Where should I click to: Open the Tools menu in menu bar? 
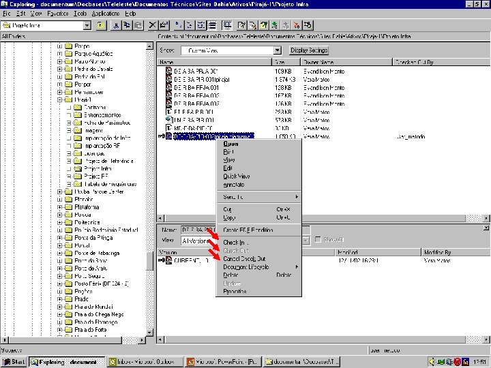[80, 14]
